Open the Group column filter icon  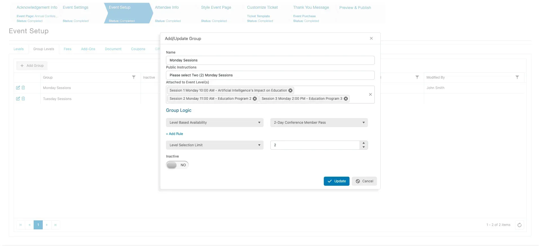point(134,77)
